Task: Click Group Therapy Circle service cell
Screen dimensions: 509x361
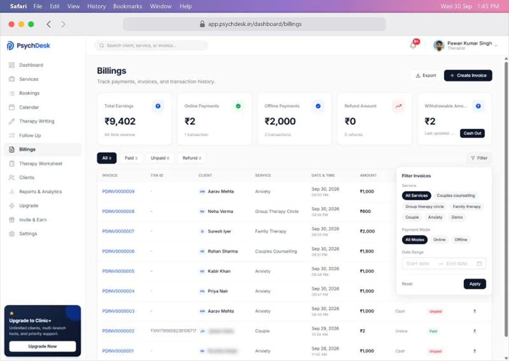Action: pos(277,211)
